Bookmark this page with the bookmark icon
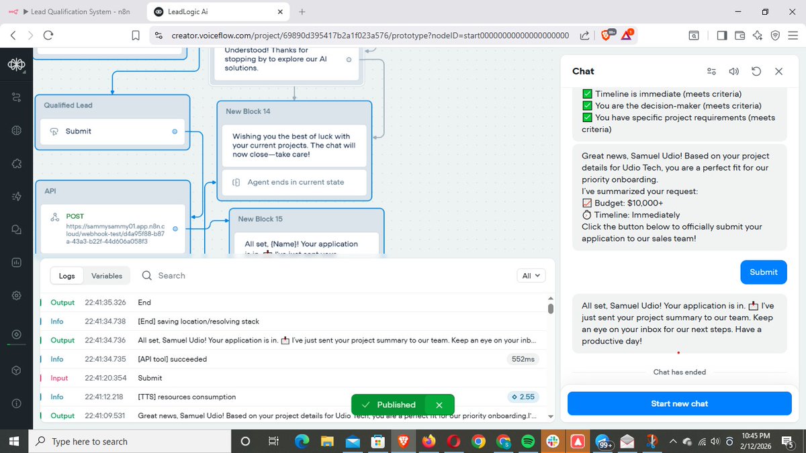The width and height of the screenshot is (806, 453). point(136,36)
